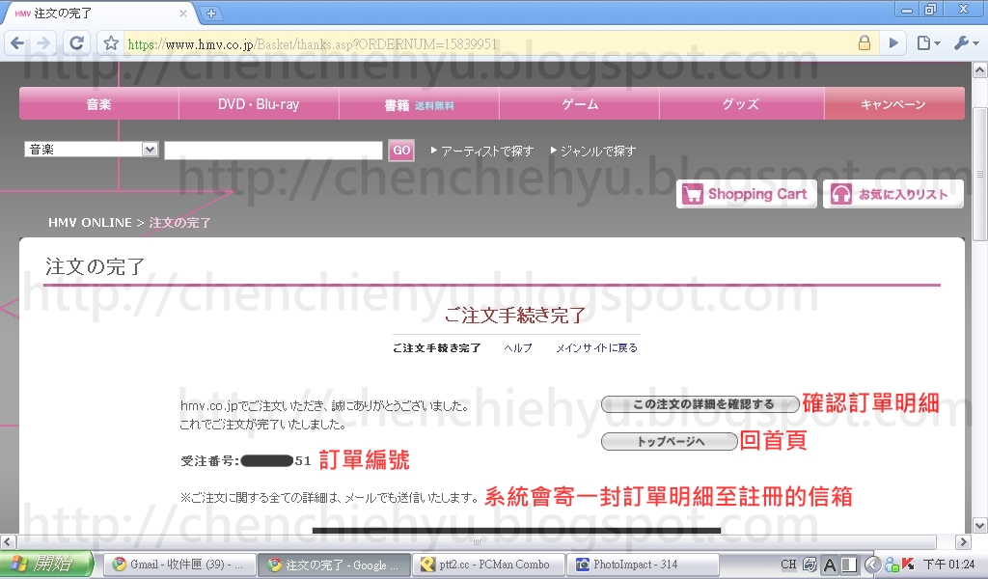The width and height of the screenshot is (988, 579).
Task: Switch to PhotoImpact taskbar window
Action: 643,565
